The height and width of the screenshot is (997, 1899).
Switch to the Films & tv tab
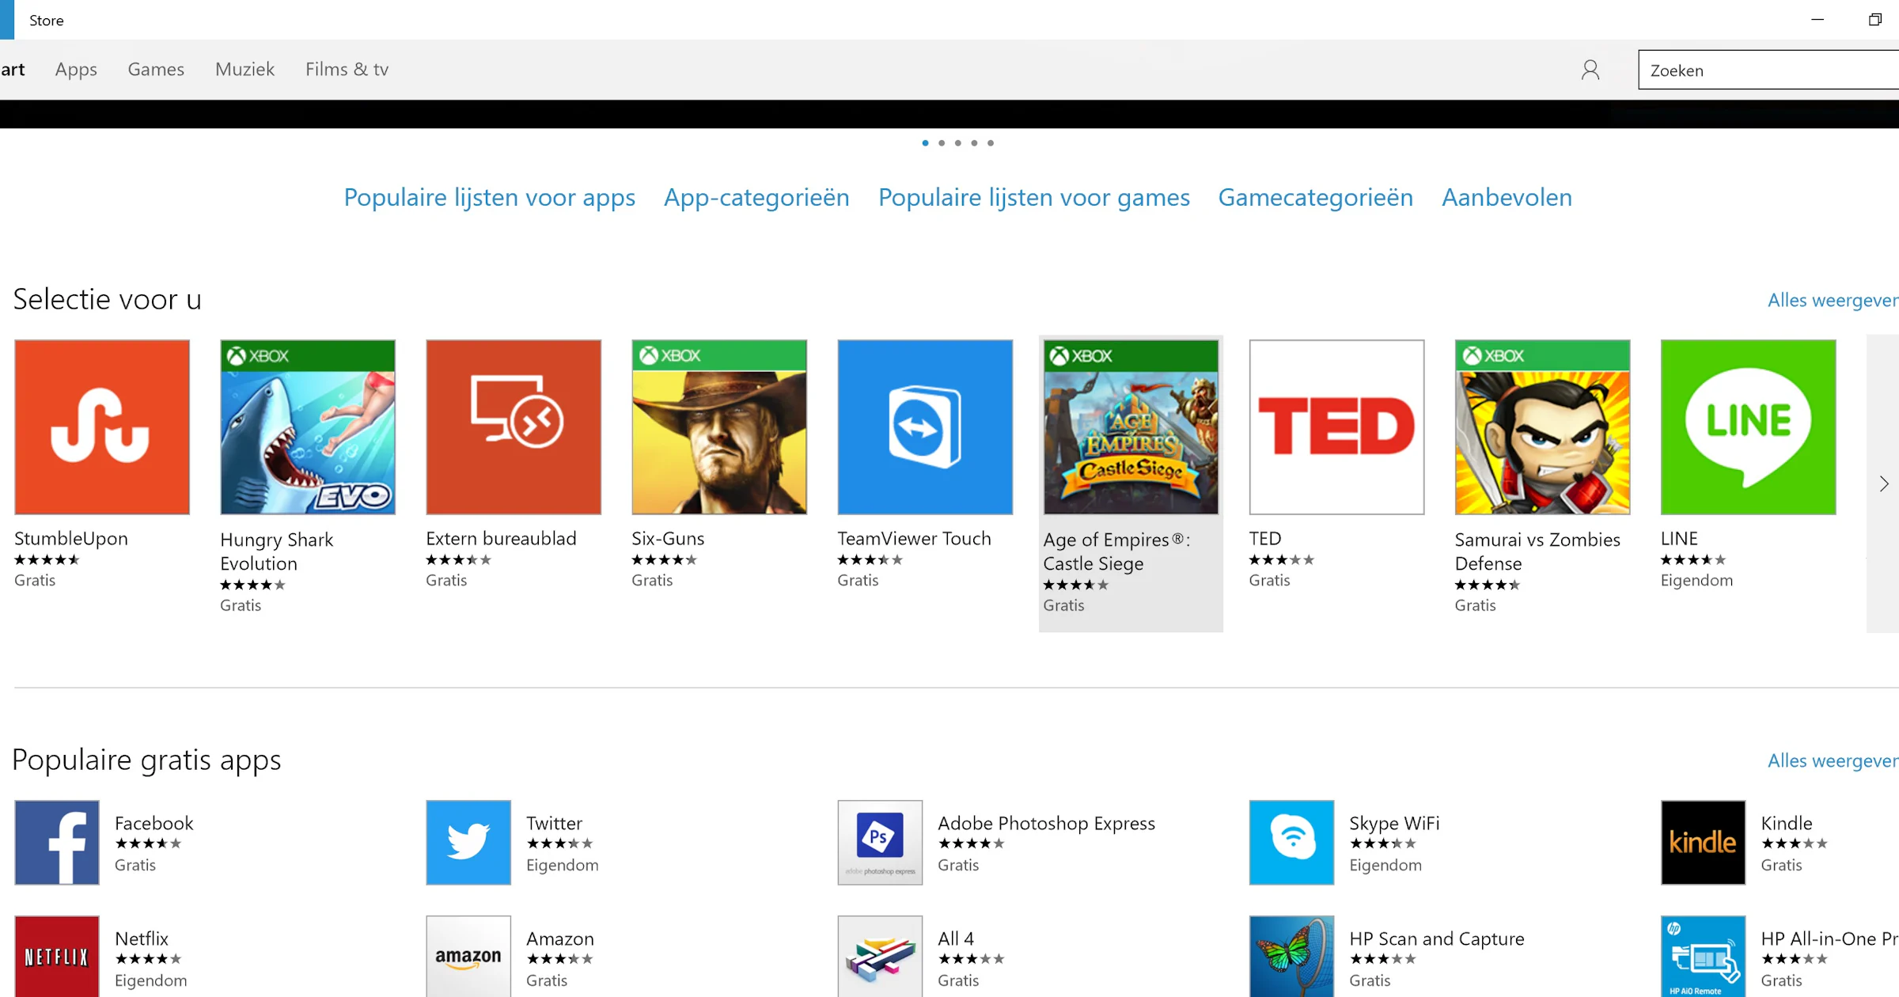(347, 70)
